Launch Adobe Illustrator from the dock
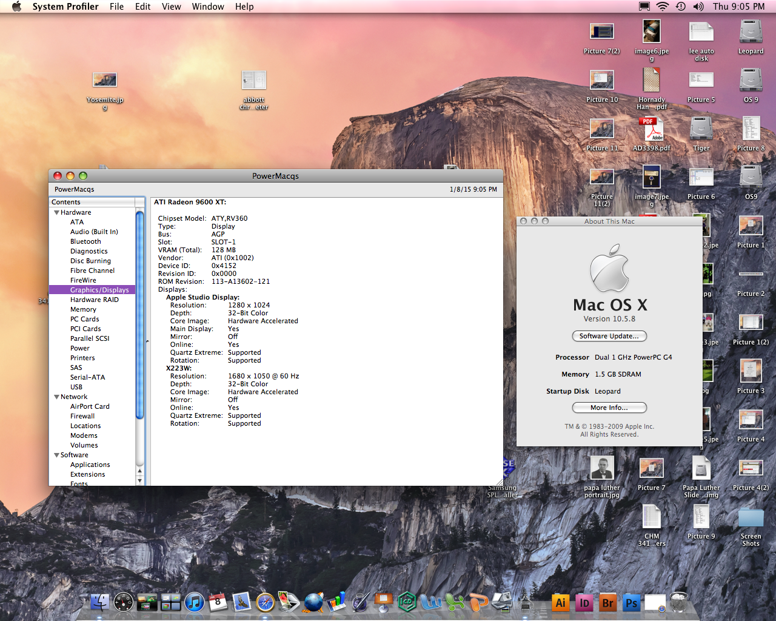Screen dimensions: 776x621 click(x=560, y=603)
